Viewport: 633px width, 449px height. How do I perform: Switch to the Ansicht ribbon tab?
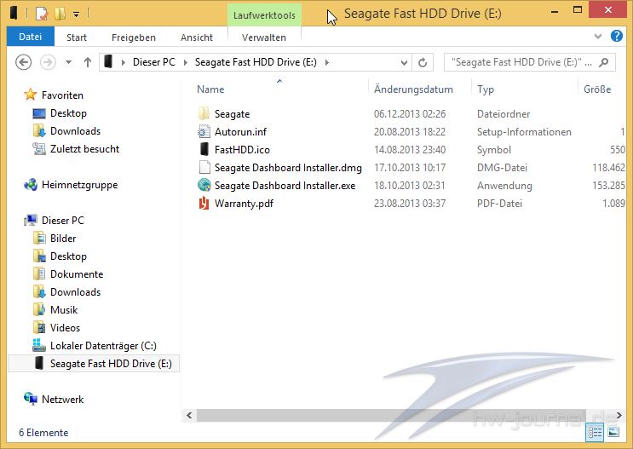(196, 37)
